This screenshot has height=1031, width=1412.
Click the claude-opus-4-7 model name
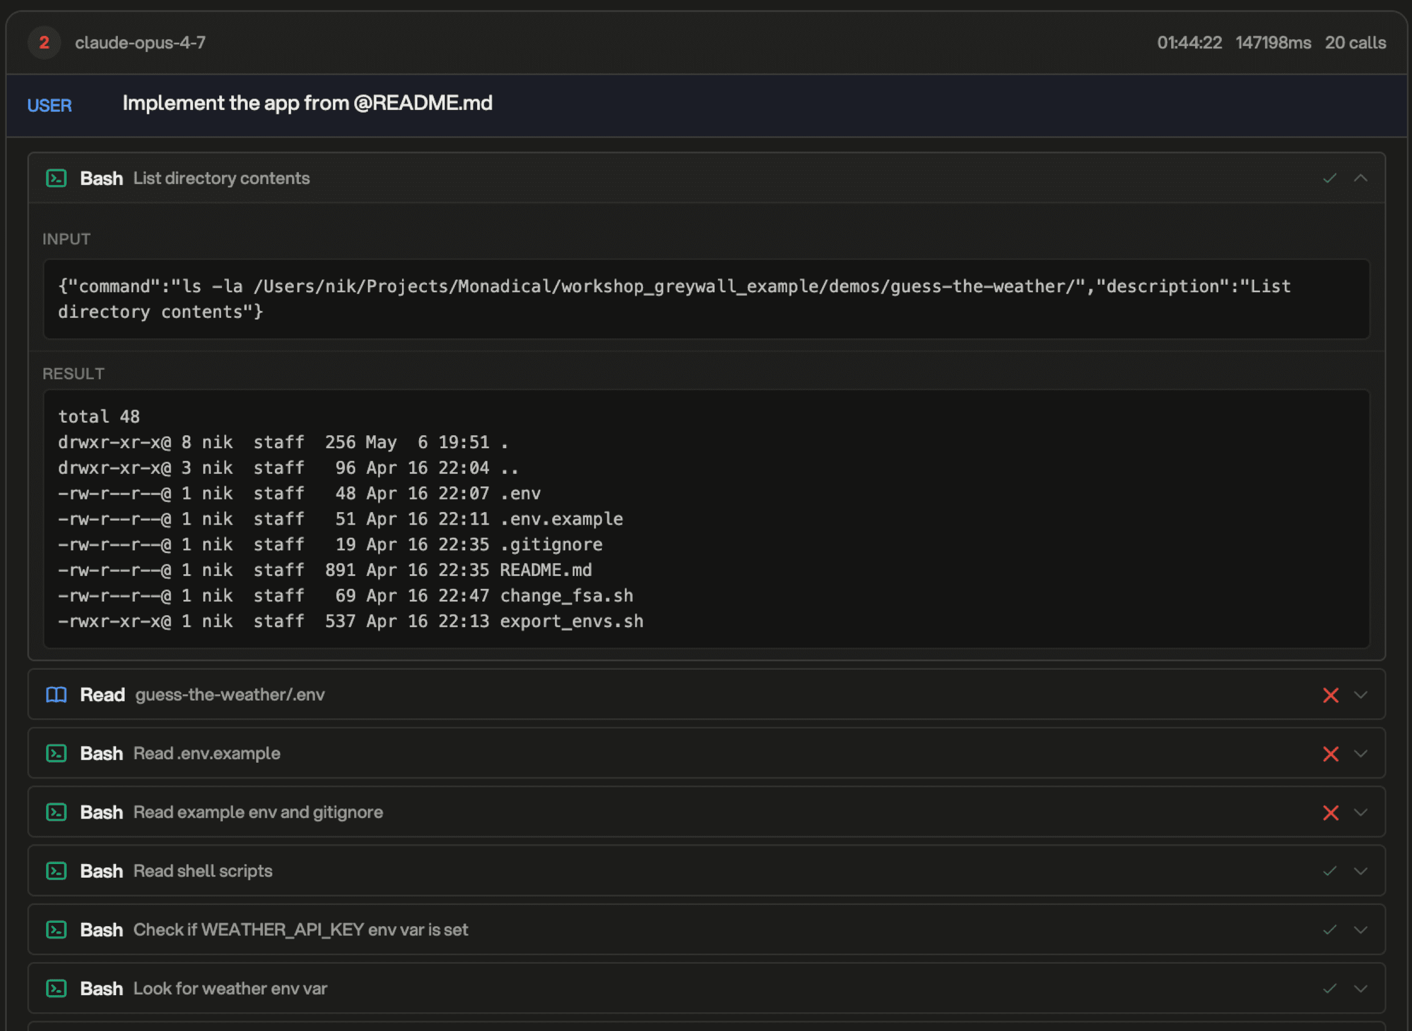[x=140, y=43]
